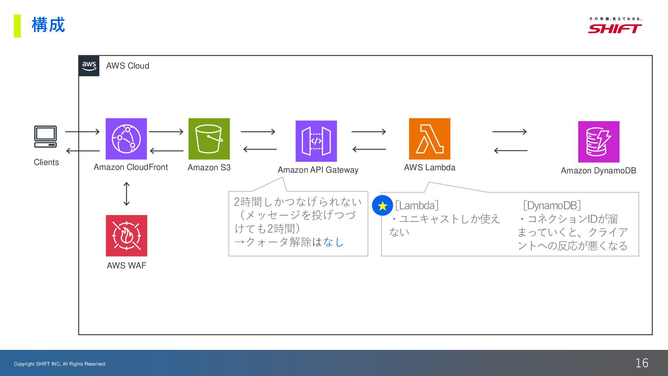
Task: Click the slide page number 16
Action: coord(642,363)
